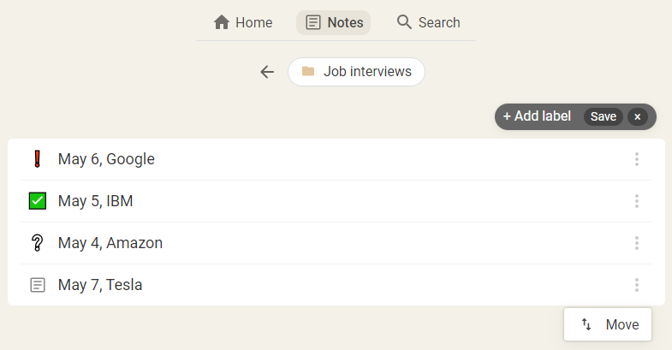Viewport: 672px width, 350px height.
Task: Click the folder icon in Job interviews chip
Action: click(x=308, y=71)
